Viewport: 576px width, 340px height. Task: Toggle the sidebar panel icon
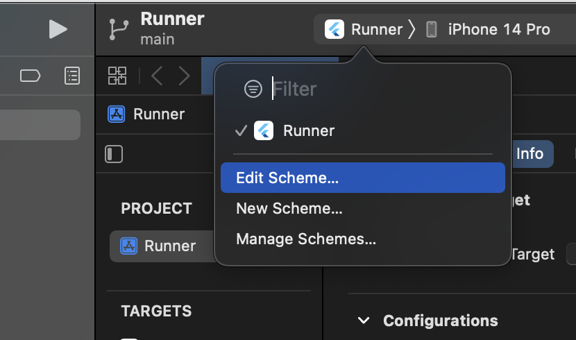(114, 154)
